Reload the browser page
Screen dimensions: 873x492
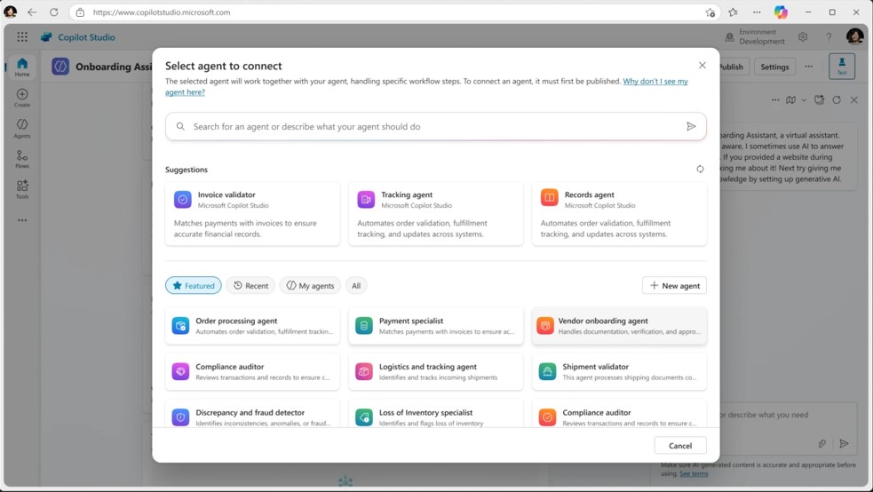point(53,12)
